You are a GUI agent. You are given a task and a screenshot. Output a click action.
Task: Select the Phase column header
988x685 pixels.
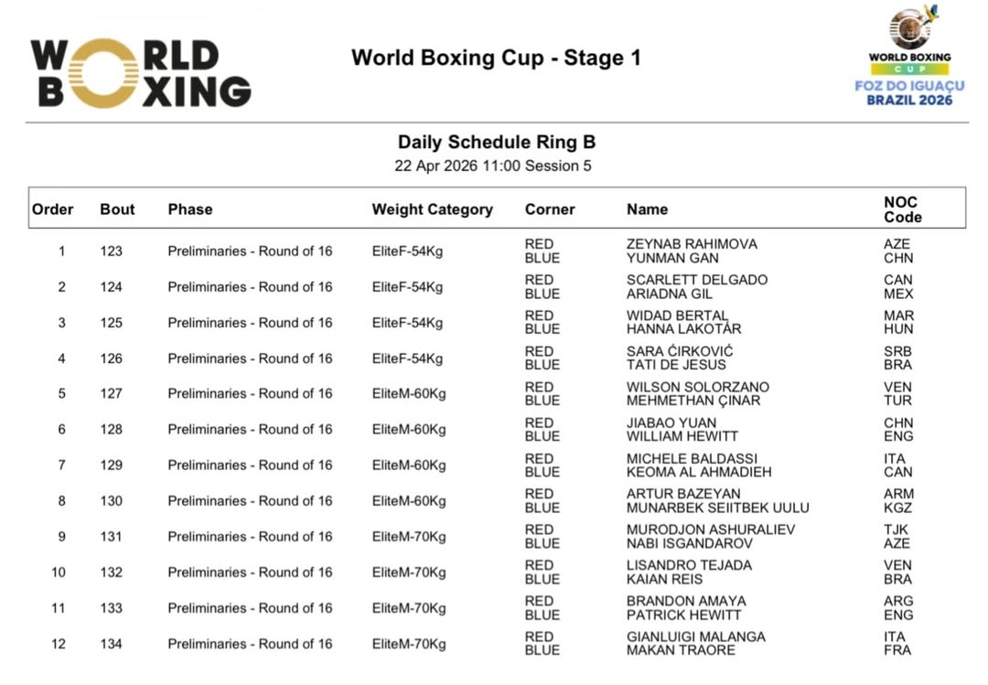(190, 209)
